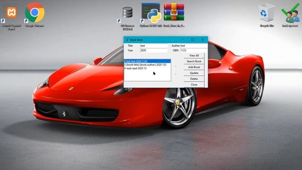Minimize the Book Store window
302x170 pixels.
(x=183, y=40)
